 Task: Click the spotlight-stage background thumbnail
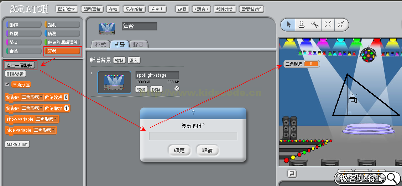tap(114, 82)
